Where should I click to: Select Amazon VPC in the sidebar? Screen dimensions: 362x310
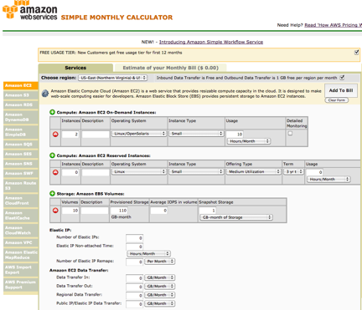21,242
